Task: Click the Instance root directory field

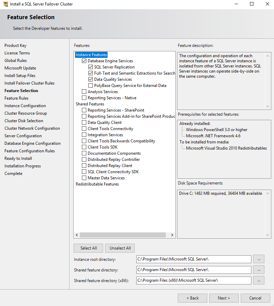Action: pyautogui.click(x=194, y=259)
